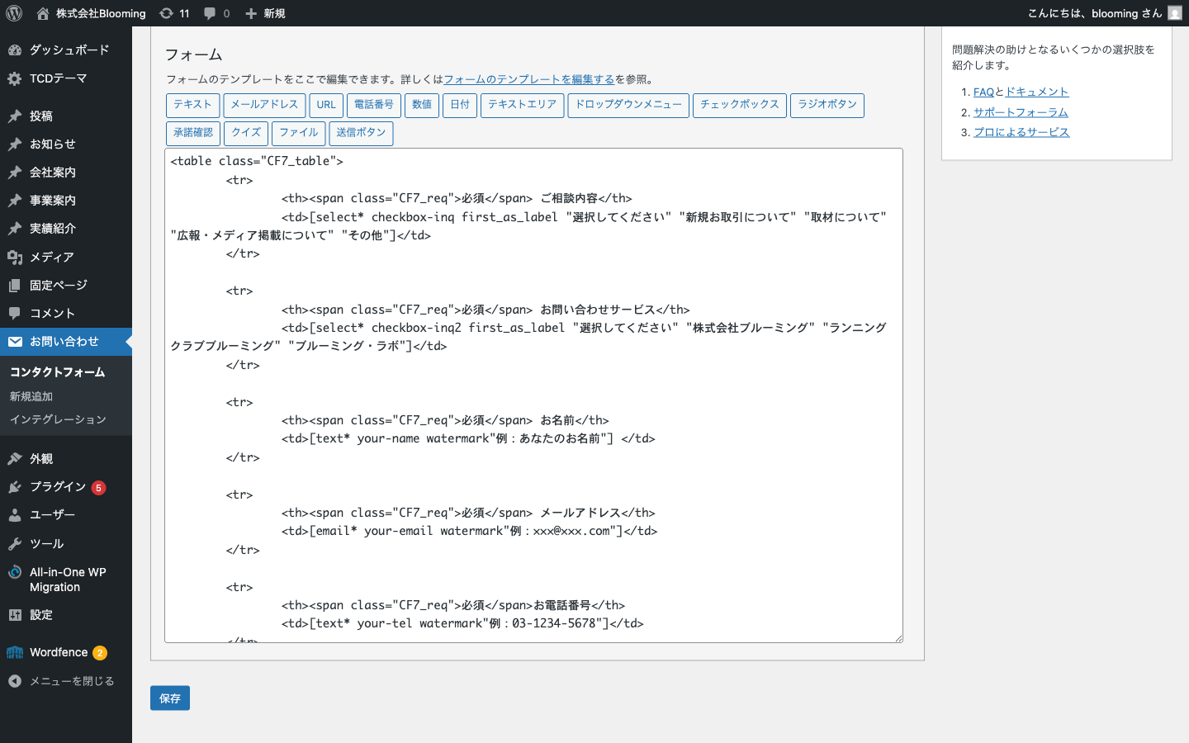This screenshot has width=1189, height=743.
Task: Insert a チェックボックス form tag
Action: coord(740,105)
